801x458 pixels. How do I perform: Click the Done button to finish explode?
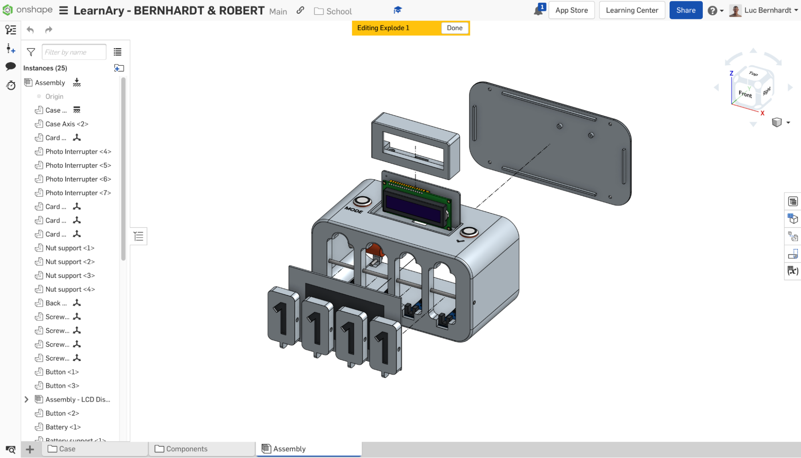(x=455, y=28)
